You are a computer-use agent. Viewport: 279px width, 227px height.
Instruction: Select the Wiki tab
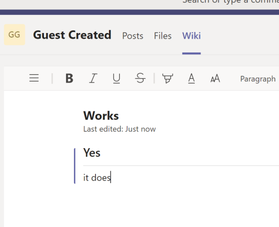point(192,36)
